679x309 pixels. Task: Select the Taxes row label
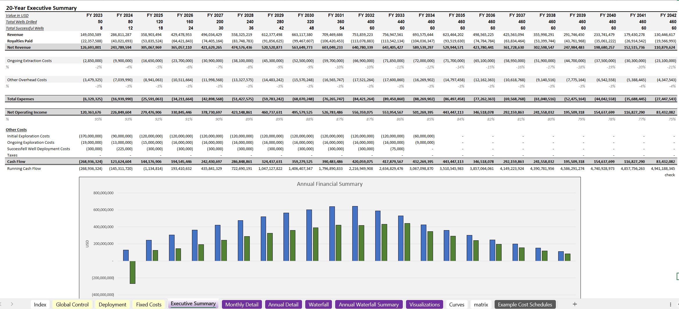12,155
